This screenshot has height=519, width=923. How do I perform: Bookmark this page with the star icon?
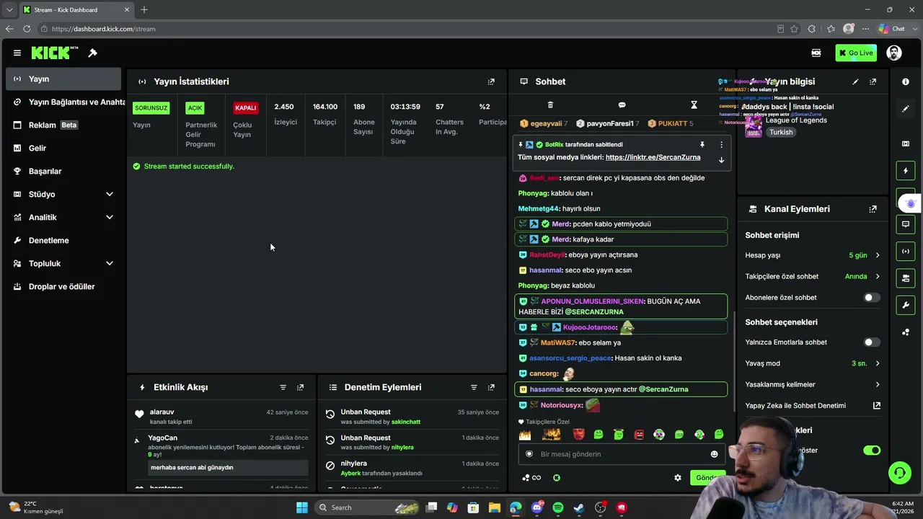point(794,29)
